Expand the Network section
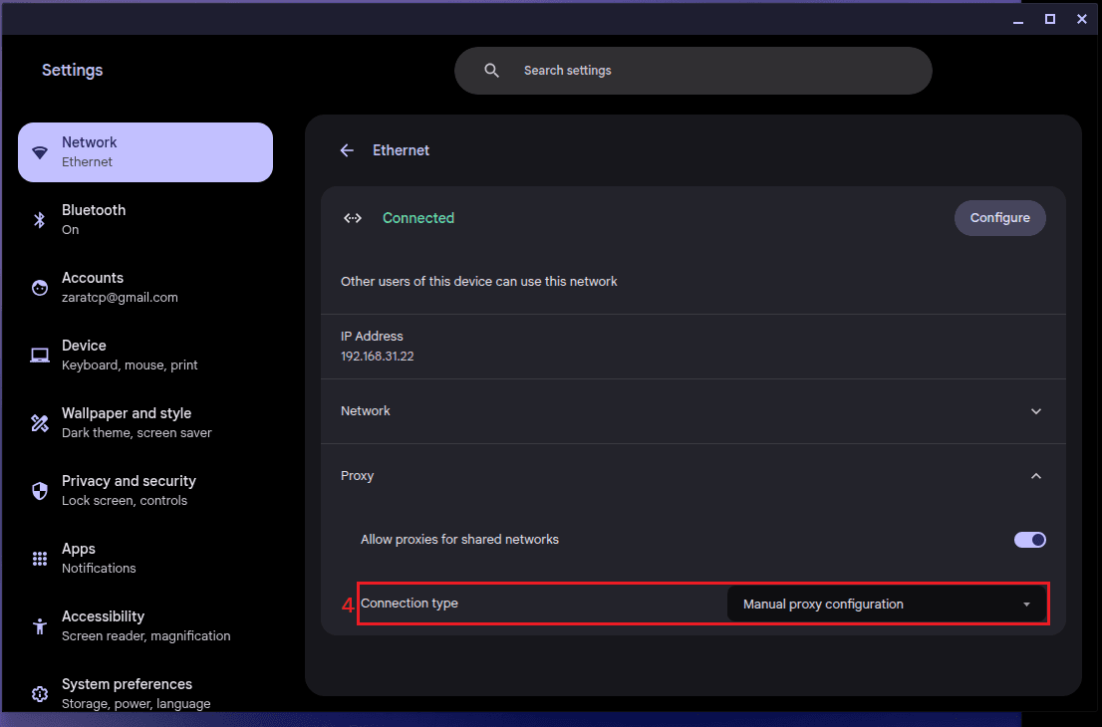The image size is (1102, 727). coord(1035,411)
